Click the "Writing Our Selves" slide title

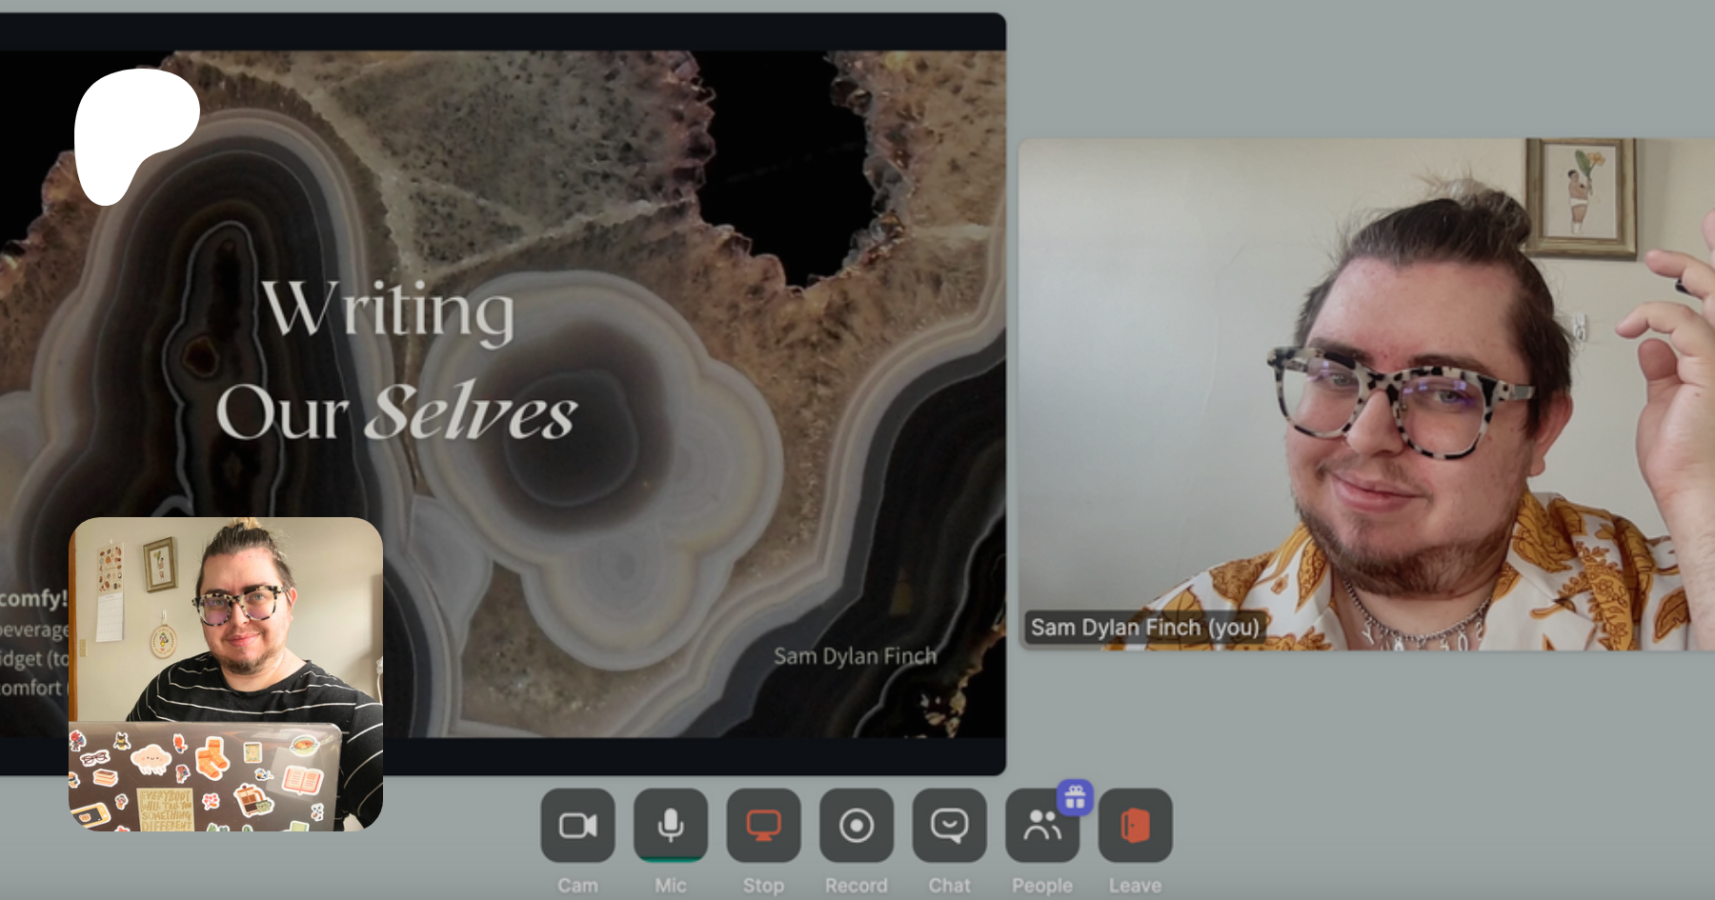395,360
